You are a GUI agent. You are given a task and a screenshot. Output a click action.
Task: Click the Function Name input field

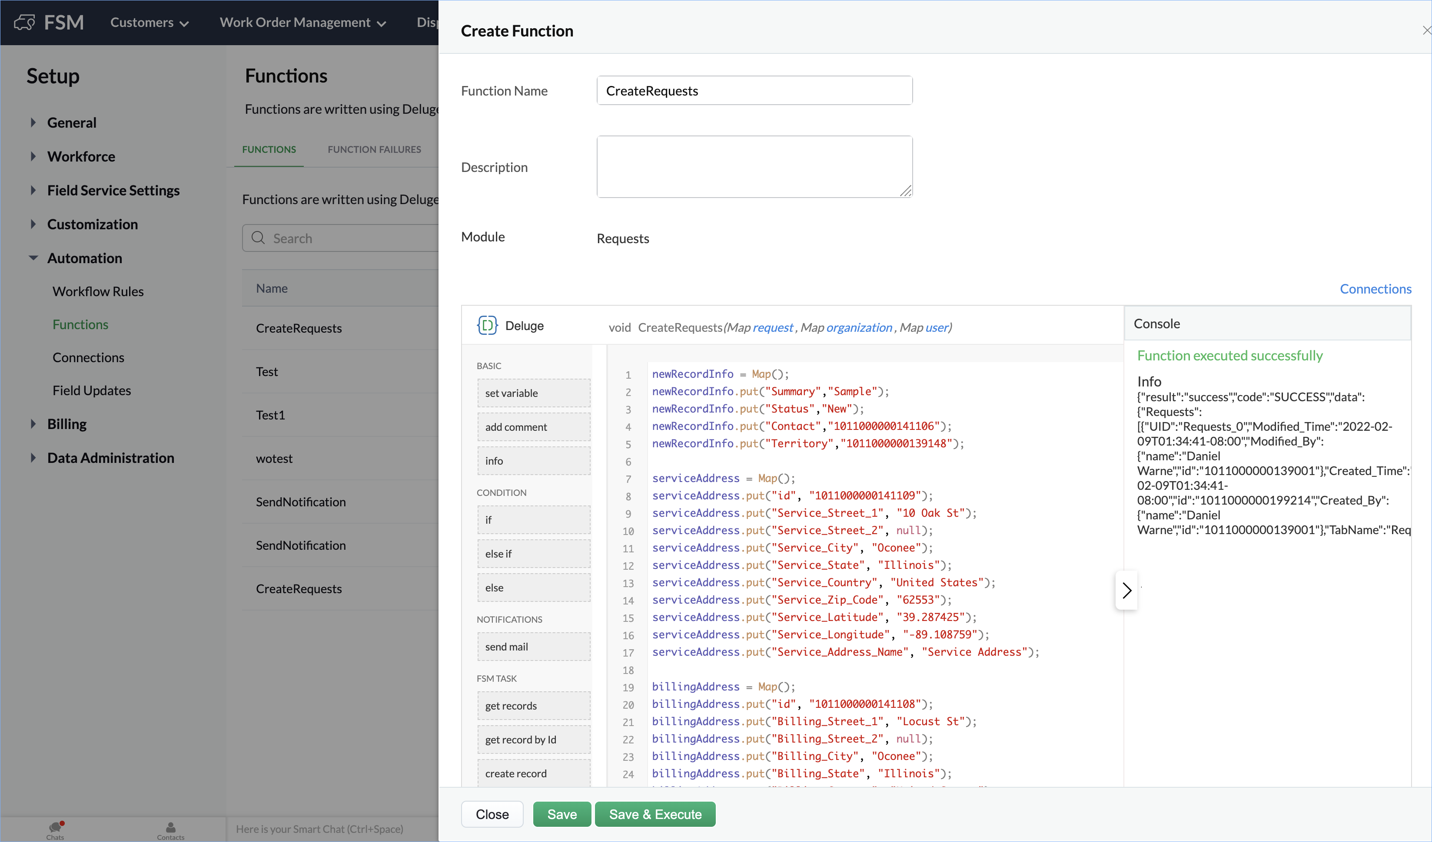[x=754, y=91]
